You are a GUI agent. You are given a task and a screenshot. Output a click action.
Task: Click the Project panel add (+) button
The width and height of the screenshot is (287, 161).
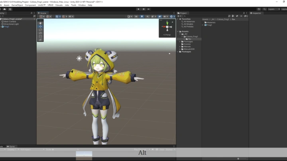179,16
